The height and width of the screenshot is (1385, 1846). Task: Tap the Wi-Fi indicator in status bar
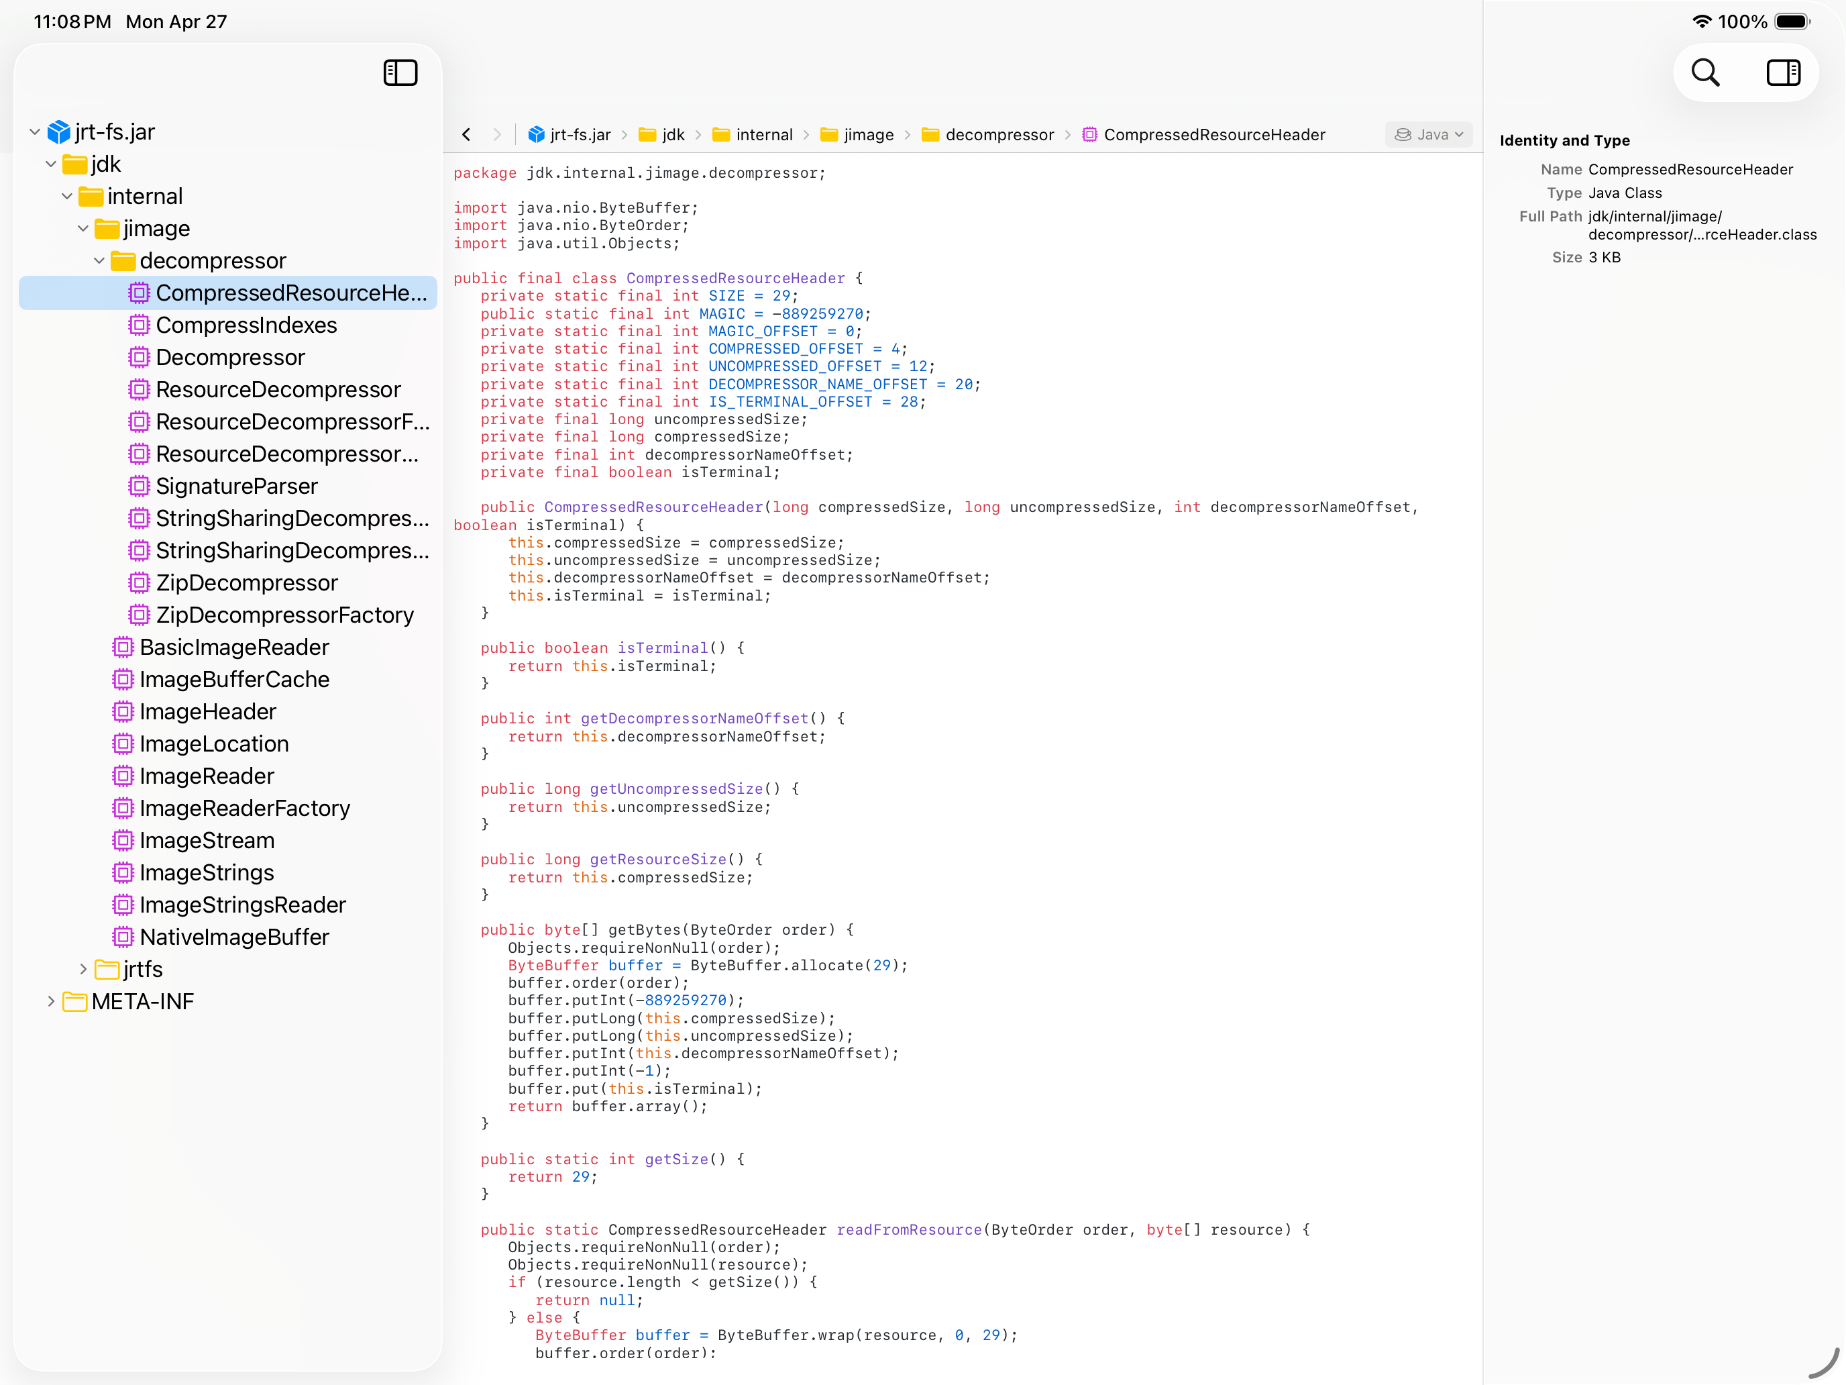pos(1702,21)
